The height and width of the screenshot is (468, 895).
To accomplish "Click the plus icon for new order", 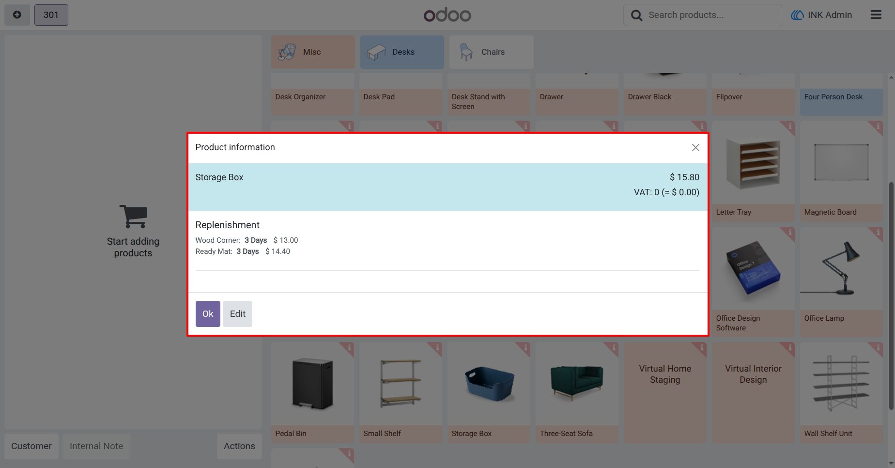I will point(17,15).
